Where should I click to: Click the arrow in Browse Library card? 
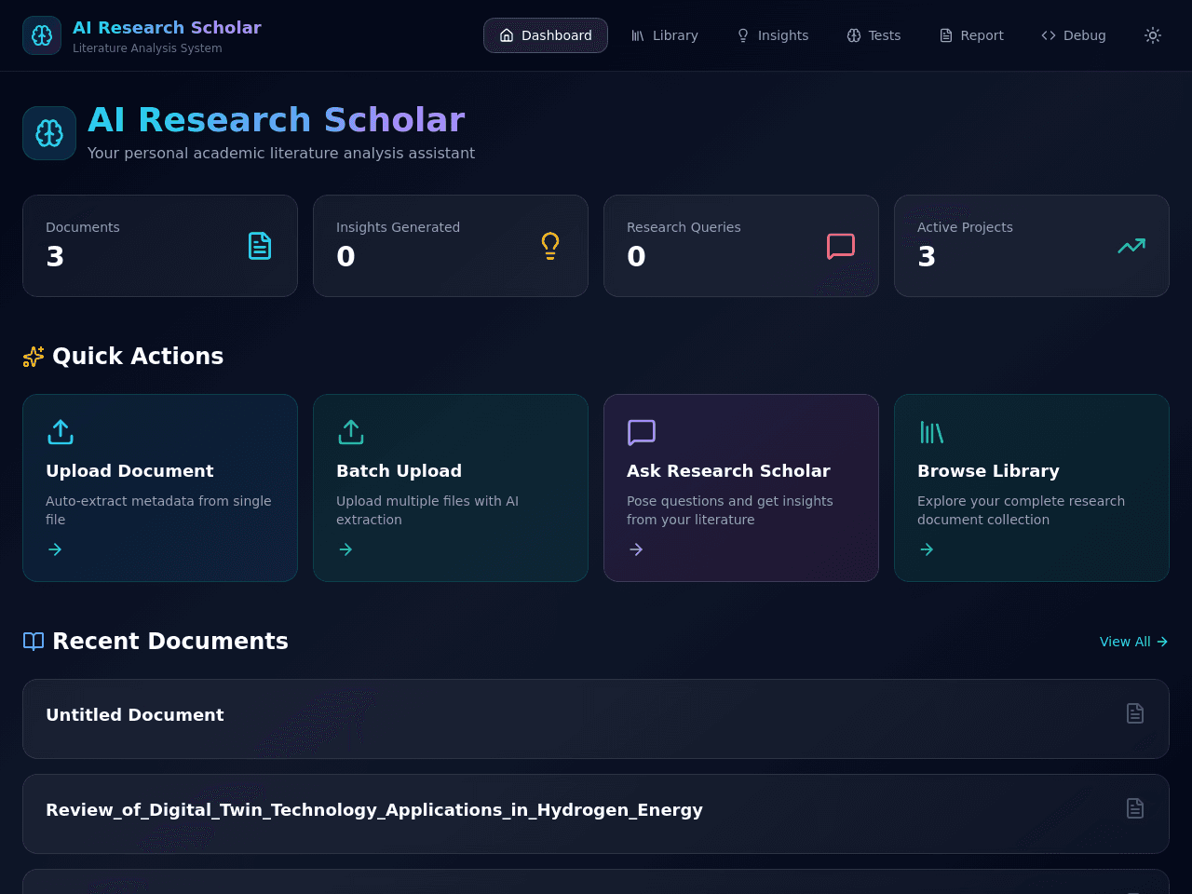pyautogui.click(x=927, y=549)
